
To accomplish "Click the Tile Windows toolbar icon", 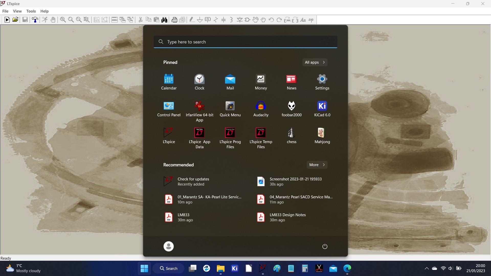I will pos(115,20).
